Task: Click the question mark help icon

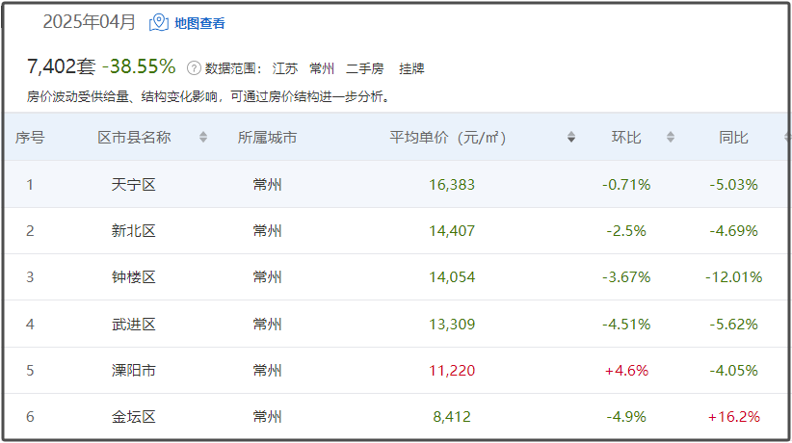Action: point(194,68)
